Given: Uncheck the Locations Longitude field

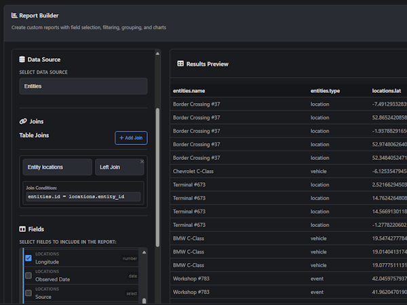Looking at the screenshot, I should click(28, 258).
